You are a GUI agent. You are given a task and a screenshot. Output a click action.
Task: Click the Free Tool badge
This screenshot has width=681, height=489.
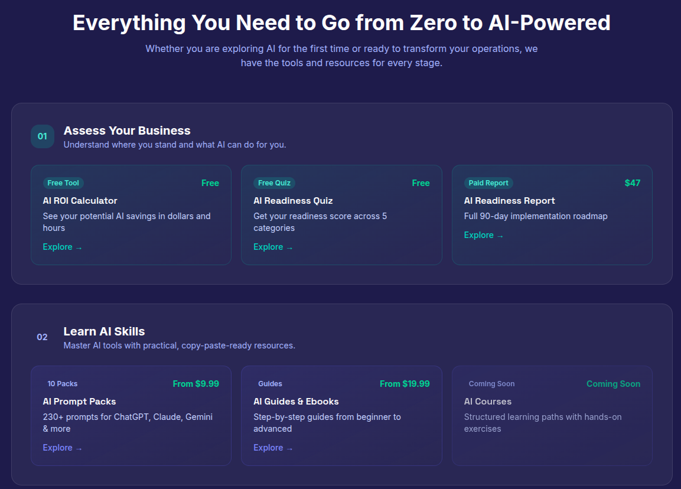coord(63,183)
